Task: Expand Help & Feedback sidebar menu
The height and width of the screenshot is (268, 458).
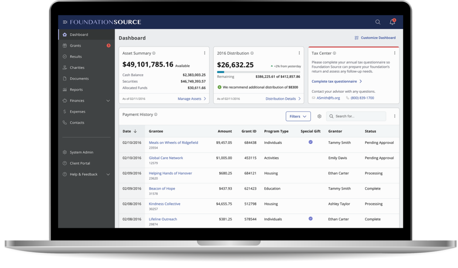Action: click(108, 174)
